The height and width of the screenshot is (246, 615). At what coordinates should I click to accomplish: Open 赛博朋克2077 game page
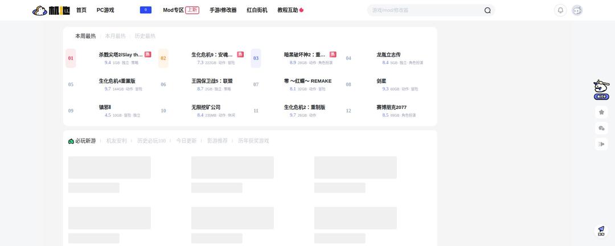point(391,107)
